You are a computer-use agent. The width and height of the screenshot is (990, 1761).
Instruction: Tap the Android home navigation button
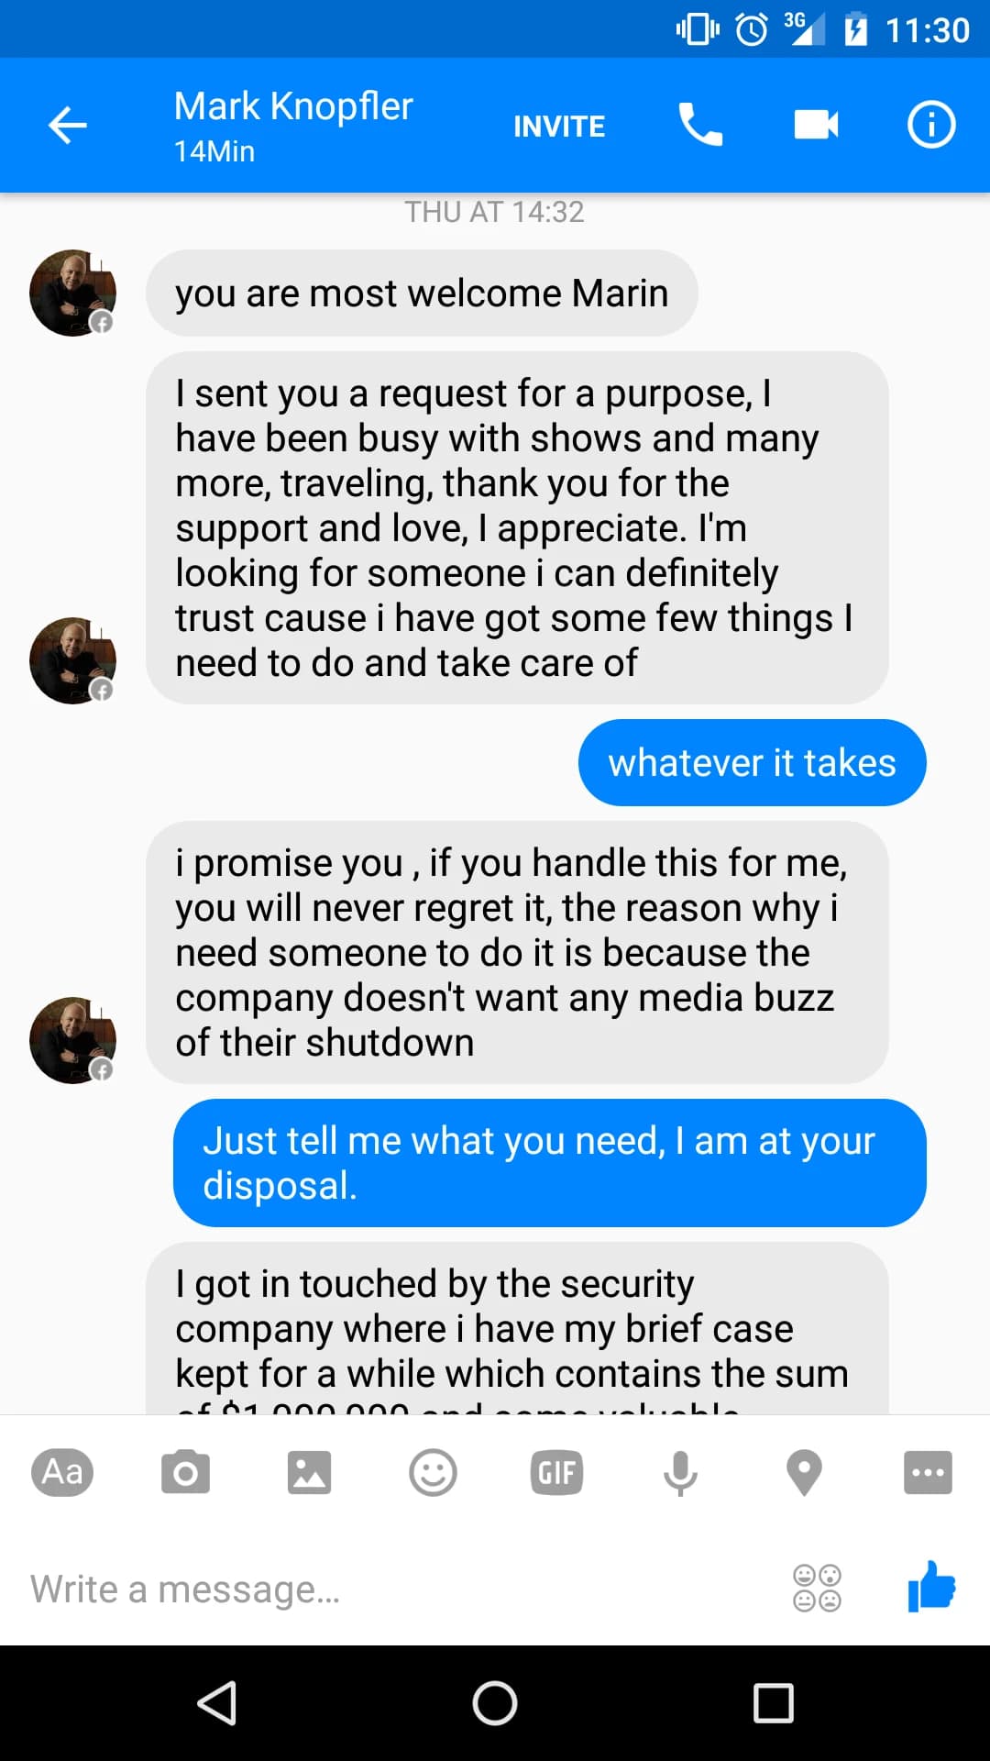495,1703
